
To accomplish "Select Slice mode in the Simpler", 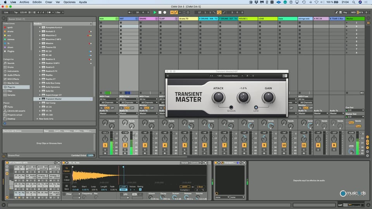I will 66,187.
